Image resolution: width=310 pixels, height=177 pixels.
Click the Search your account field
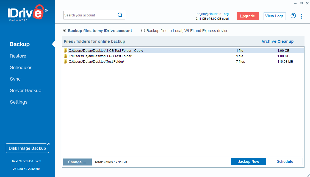(x=90, y=15)
